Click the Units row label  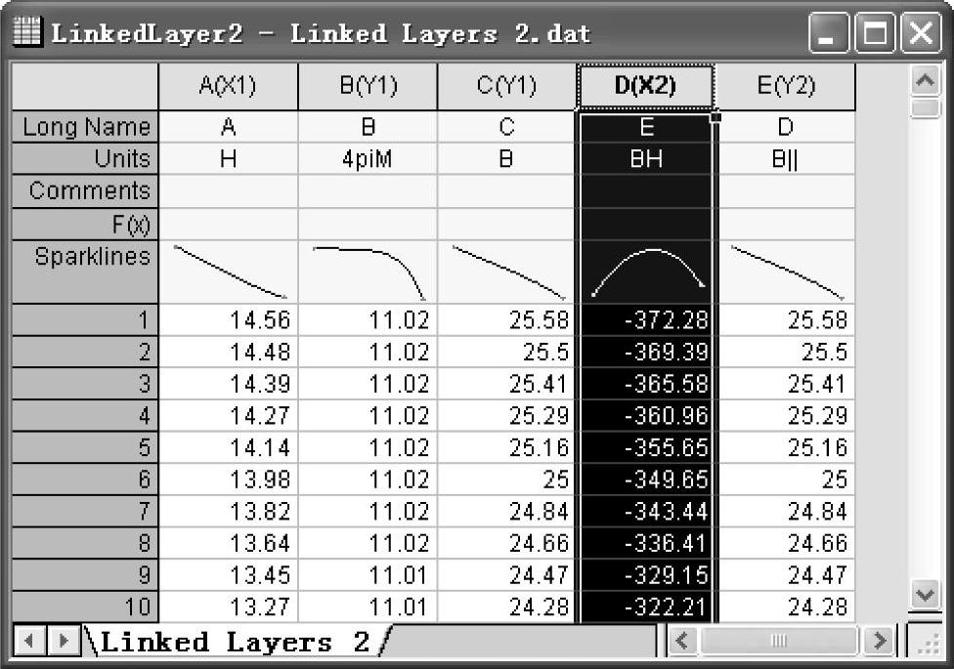(x=85, y=159)
